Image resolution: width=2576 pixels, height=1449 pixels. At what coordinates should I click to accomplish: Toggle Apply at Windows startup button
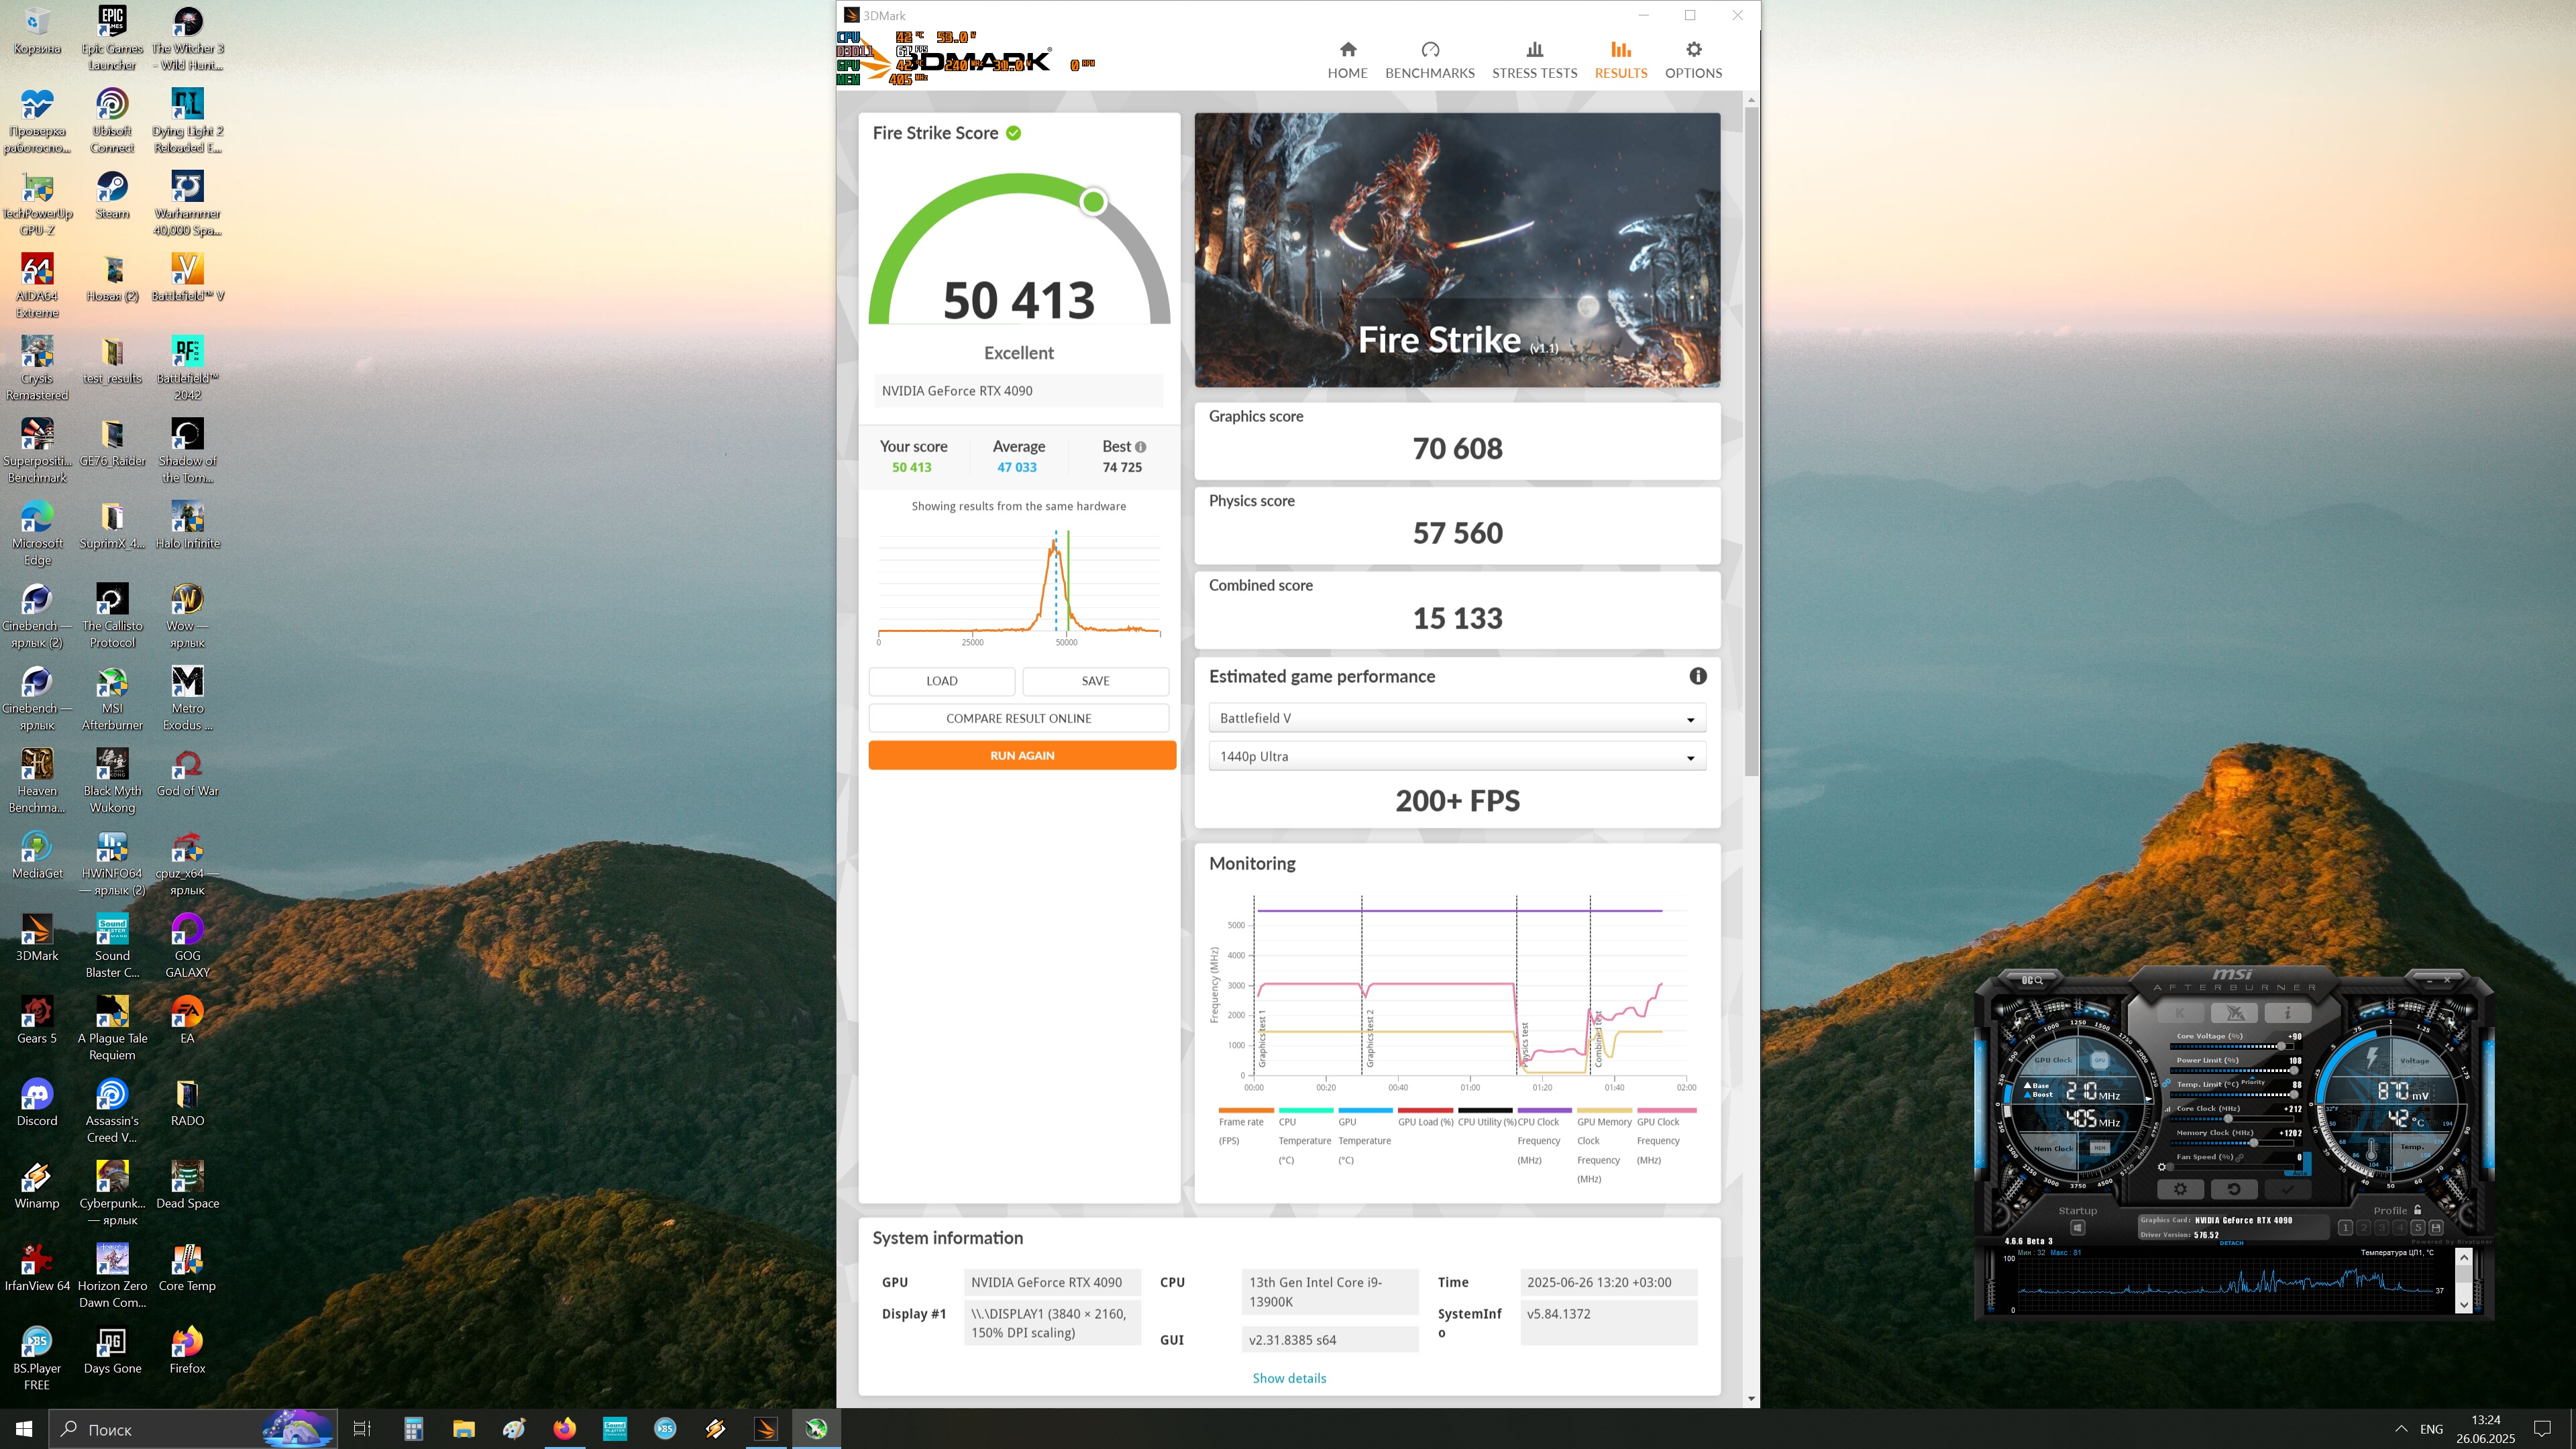[2078, 1228]
